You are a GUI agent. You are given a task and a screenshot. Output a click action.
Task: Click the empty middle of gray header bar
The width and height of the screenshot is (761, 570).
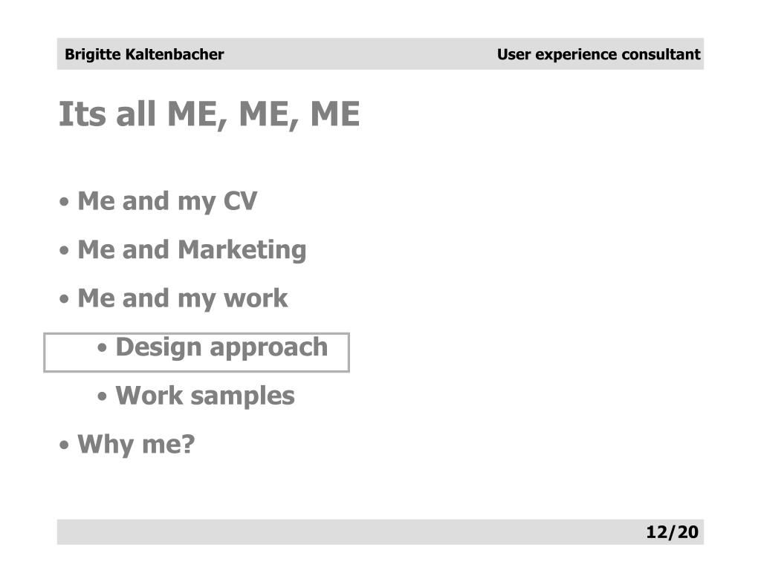point(360,53)
